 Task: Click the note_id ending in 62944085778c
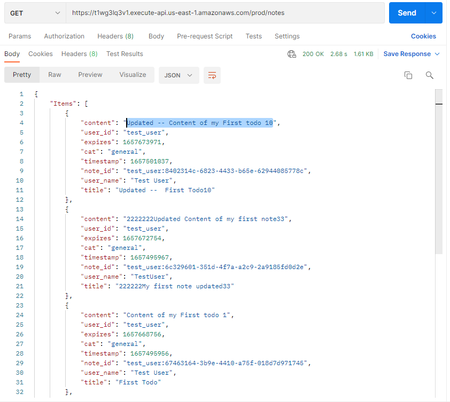click(x=215, y=171)
